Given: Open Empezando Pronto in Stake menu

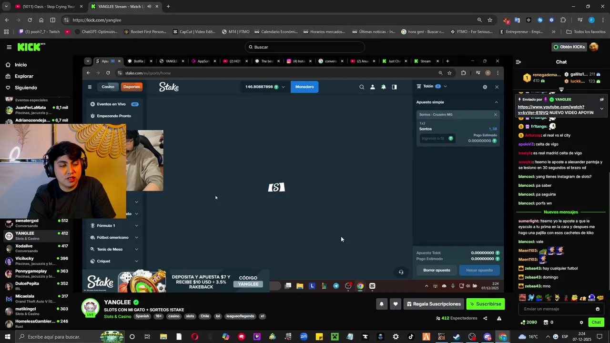Looking at the screenshot, I should coord(114,116).
